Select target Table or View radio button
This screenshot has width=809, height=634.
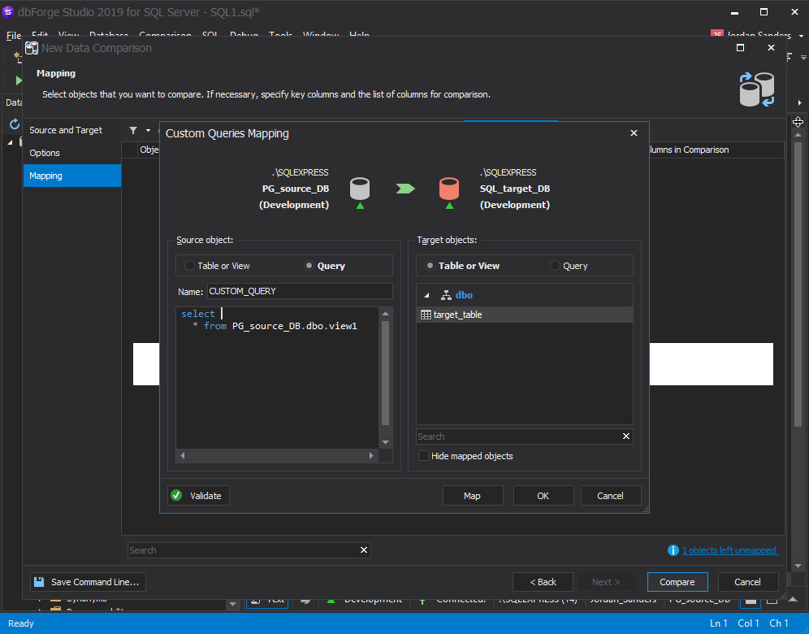click(430, 266)
